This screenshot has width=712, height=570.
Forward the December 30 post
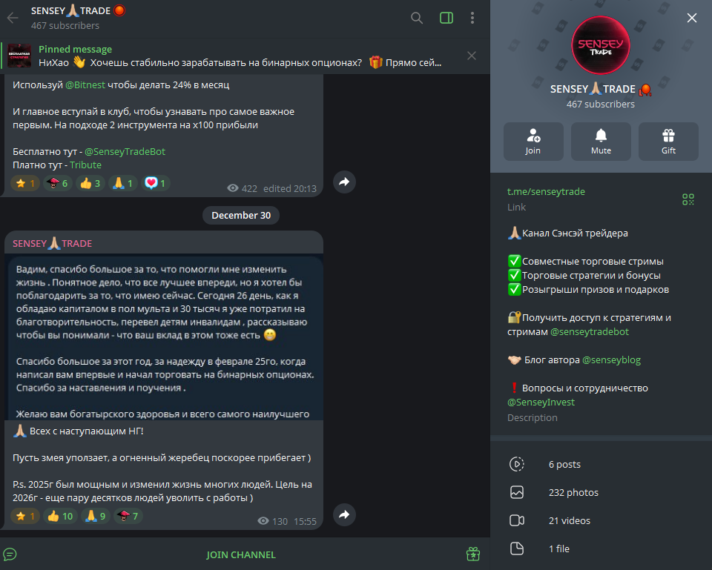tap(344, 514)
